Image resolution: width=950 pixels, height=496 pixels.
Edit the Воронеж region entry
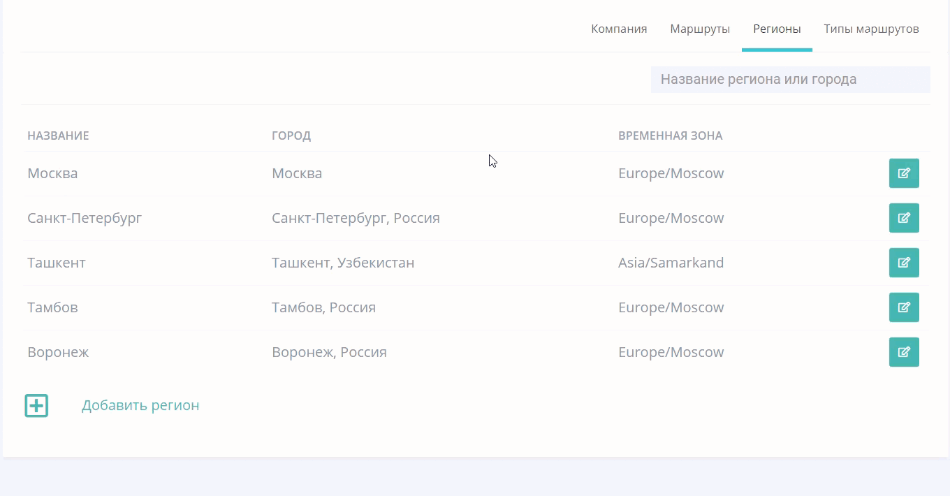tap(903, 352)
